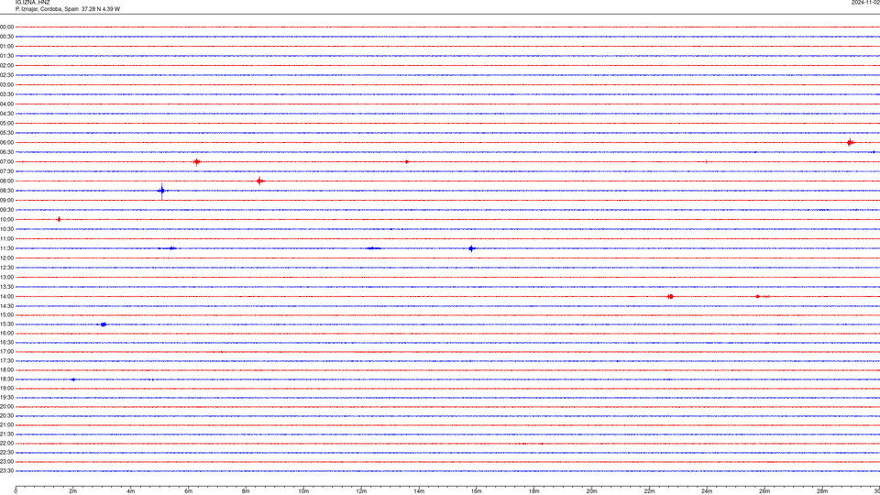Click the 23:00 row time label
880x495 pixels.
point(6,461)
